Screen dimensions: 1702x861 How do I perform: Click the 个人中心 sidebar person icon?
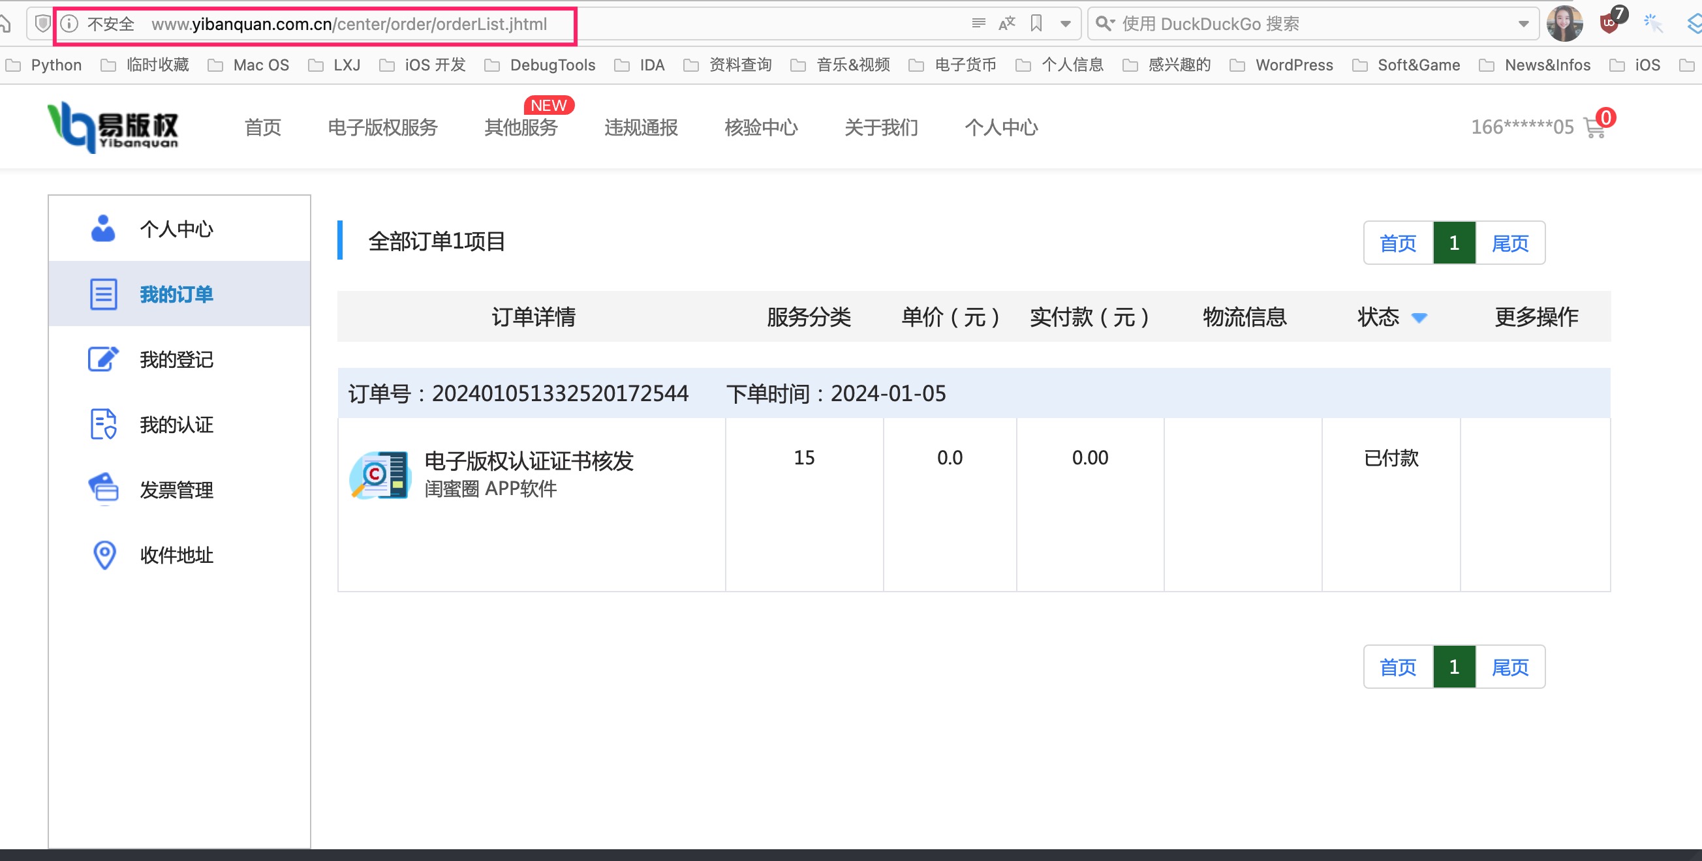click(103, 228)
